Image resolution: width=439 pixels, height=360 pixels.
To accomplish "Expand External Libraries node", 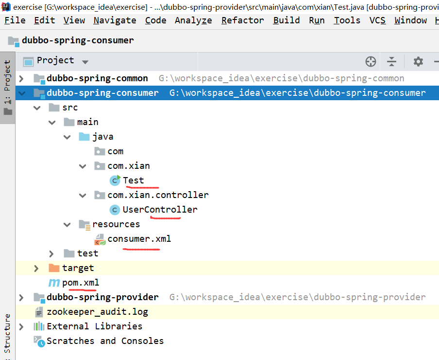I will pos(21,326).
